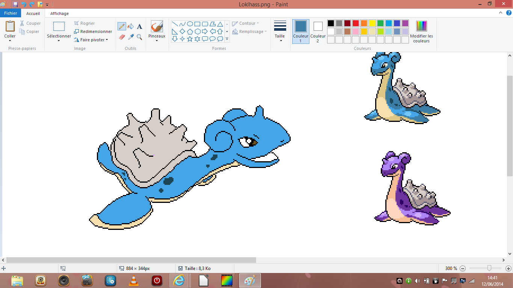
Task: Open the Faire pivoter rotate menu
Action: coord(91,40)
